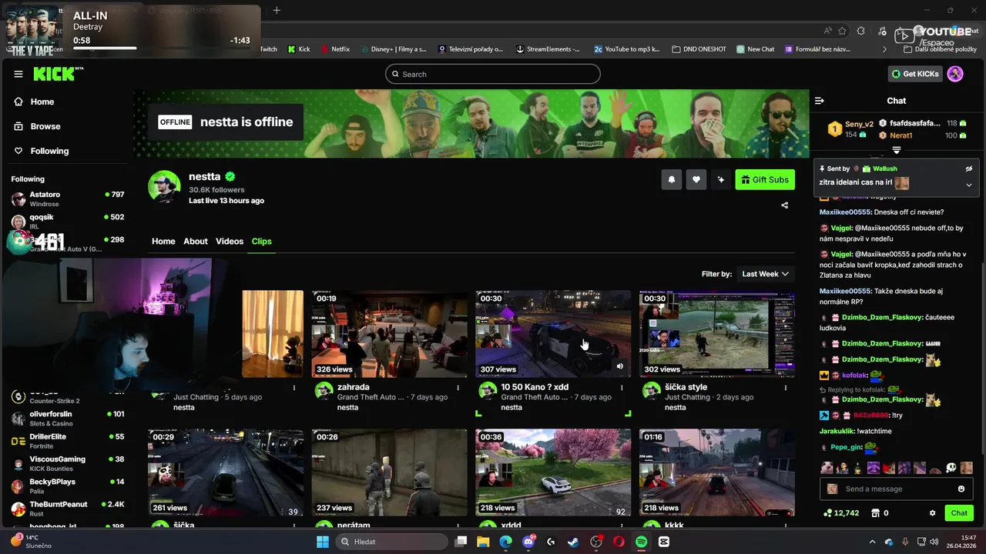Image resolution: width=986 pixels, height=554 pixels.
Task: Click username Dzimbo_Dzem_Flaskovy saying čauteeee
Action: (x=882, y=316)
